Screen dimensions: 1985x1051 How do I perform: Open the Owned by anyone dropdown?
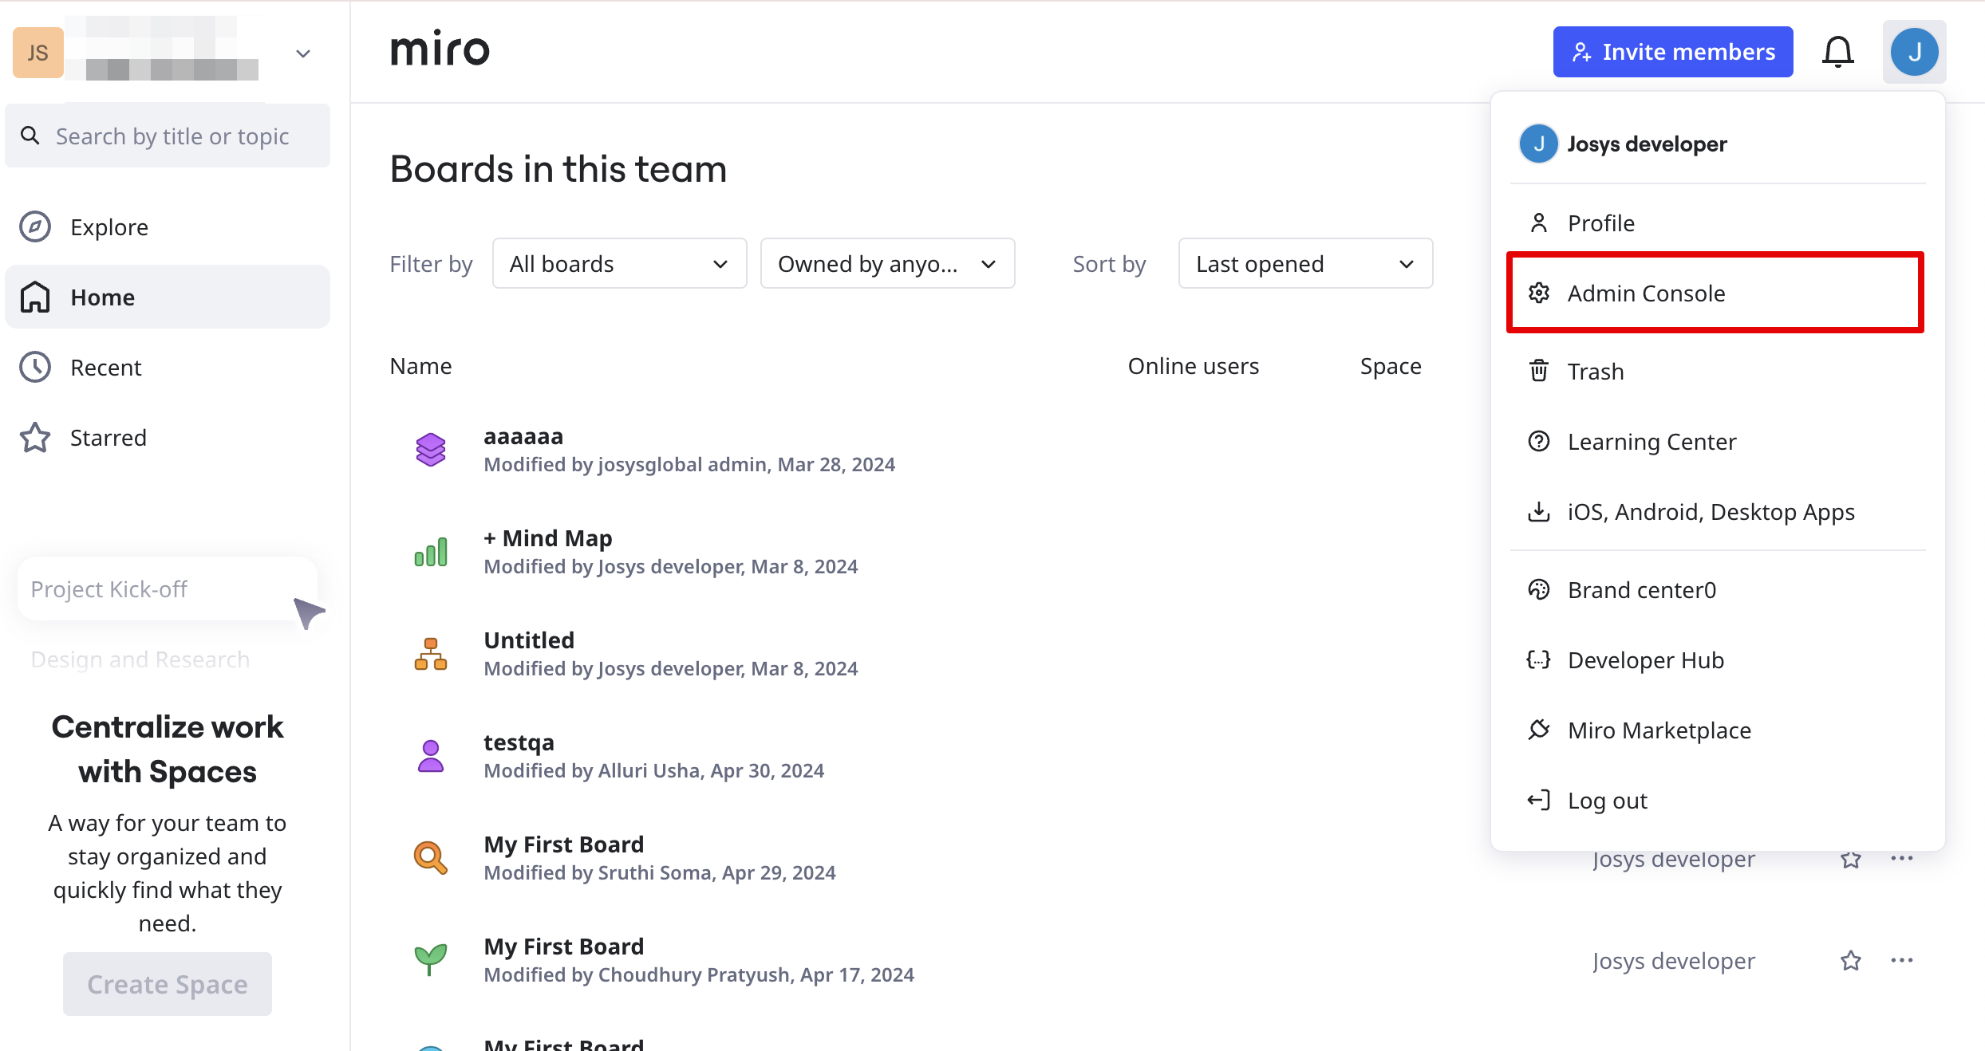[x=886, y=264]
